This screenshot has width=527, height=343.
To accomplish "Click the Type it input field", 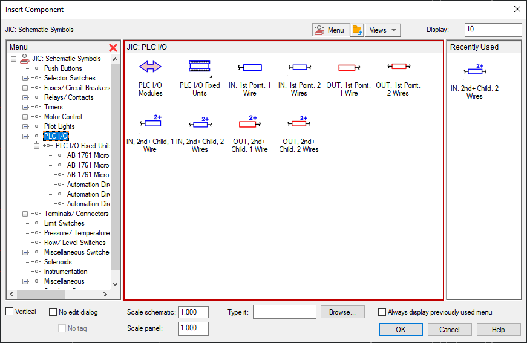I will pos(284,312).
